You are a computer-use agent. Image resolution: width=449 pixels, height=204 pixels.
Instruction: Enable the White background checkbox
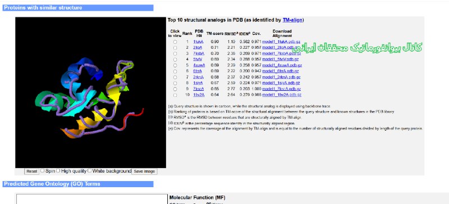(89, 170)
